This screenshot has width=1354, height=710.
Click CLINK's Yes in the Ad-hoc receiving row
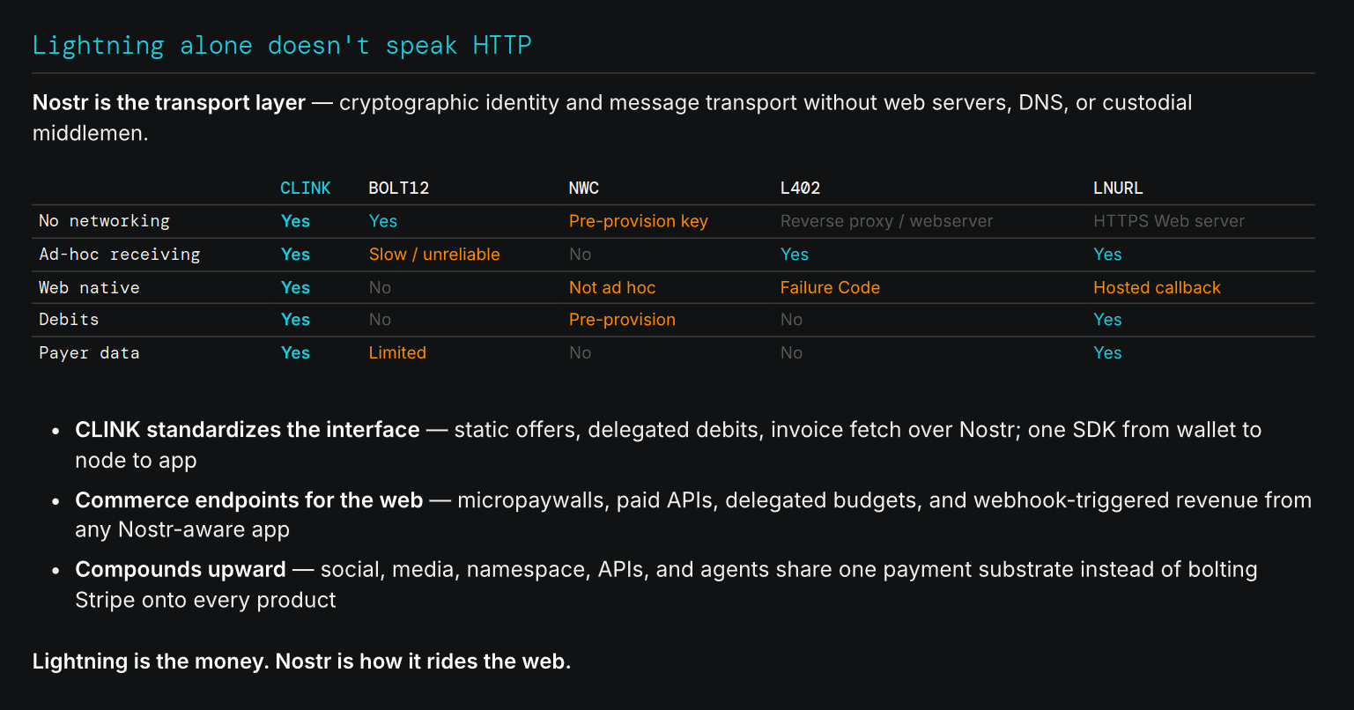[x=295, y=255]
